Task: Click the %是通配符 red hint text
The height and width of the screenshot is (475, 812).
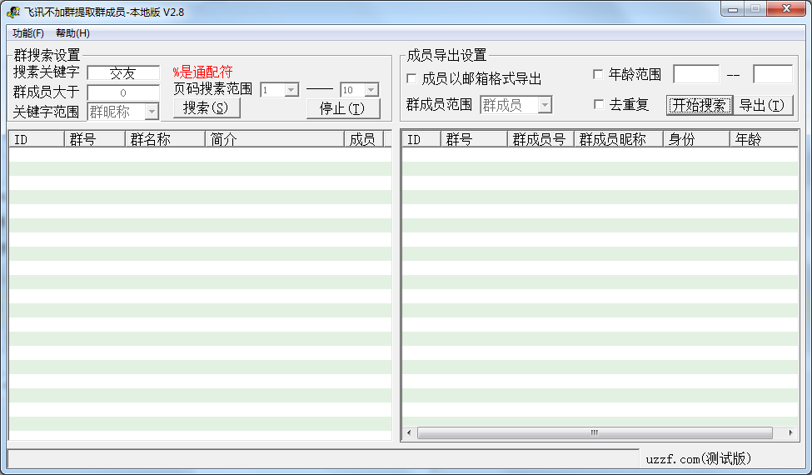Action: [x=202, y=72]
